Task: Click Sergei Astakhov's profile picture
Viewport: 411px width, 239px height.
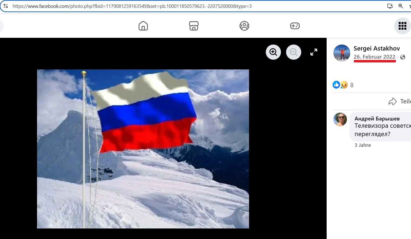Action: pyautogui.click(x=342, y=53)
